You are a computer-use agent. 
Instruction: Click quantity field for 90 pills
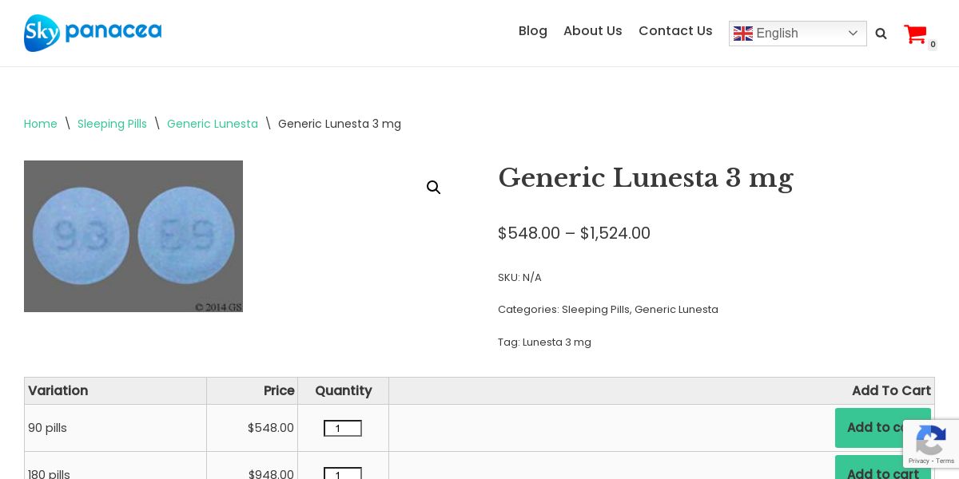click(343, 429)
